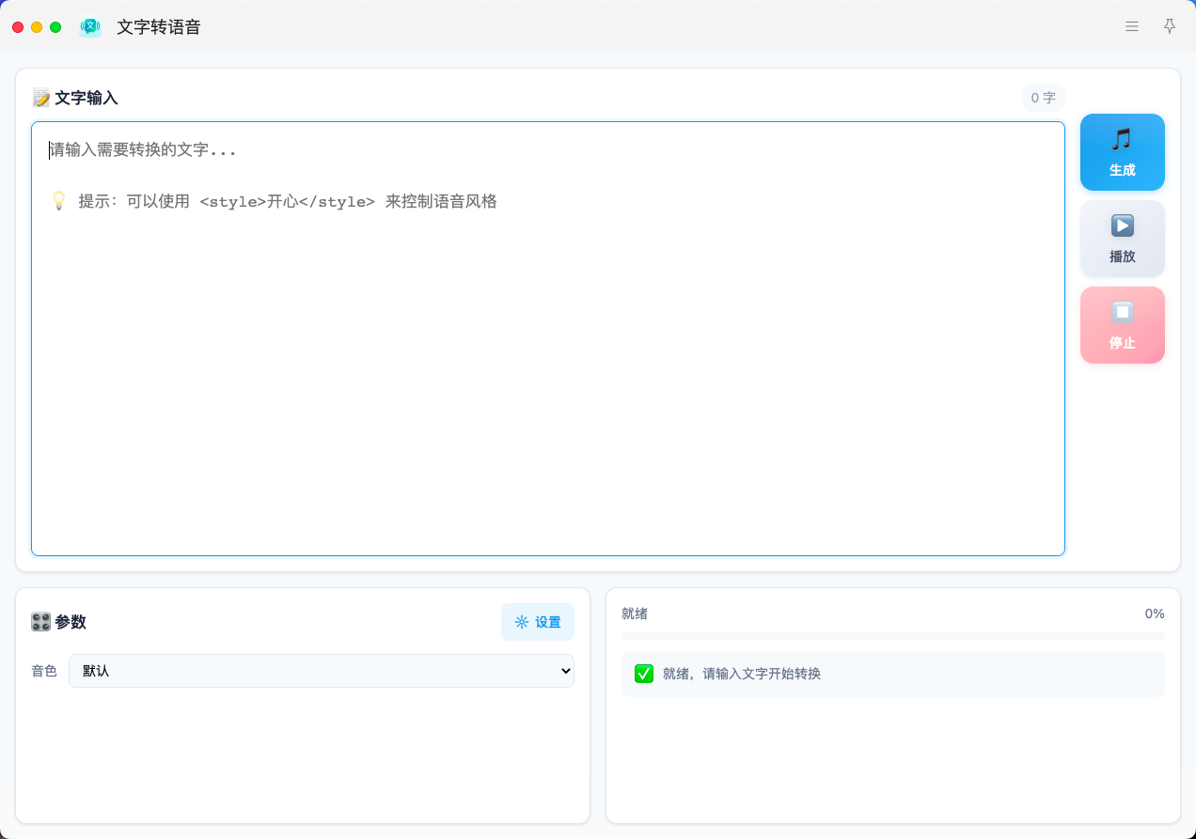Click the green checkmark status icon
Image resolution: width=1196 pixels, height=839 pixels.
(644, 674)
